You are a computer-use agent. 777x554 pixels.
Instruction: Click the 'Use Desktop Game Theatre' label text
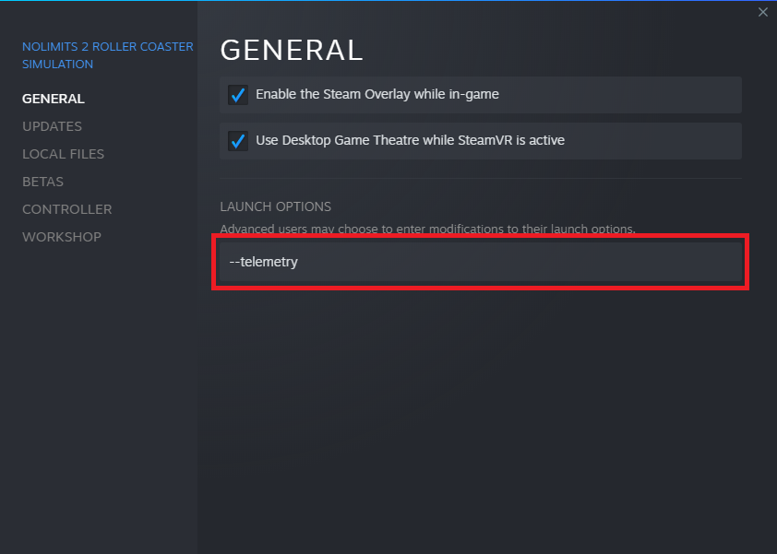[410, 140]
